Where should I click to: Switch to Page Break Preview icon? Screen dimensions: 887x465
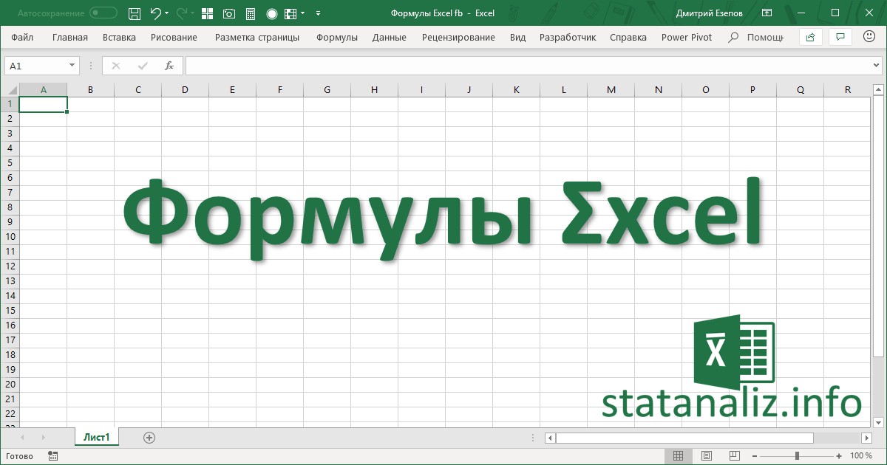pyautogui.click(x=734, y=456)
